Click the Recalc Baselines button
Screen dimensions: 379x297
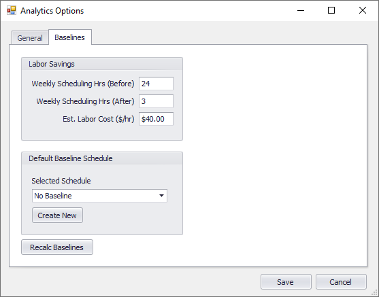pyautogui.click(x=57, y=247)
